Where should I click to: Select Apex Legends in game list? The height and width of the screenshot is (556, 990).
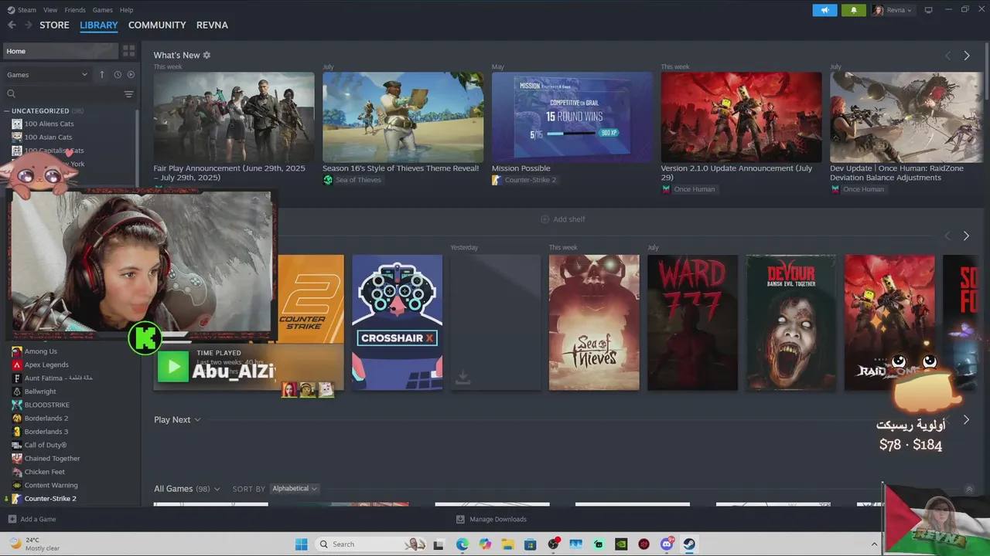pos(46,365)
